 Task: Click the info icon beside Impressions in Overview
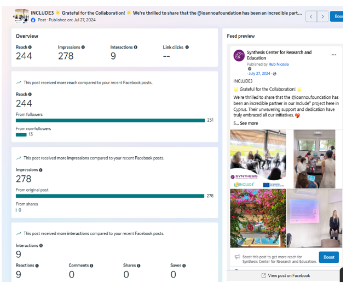[x=83, y=47]
